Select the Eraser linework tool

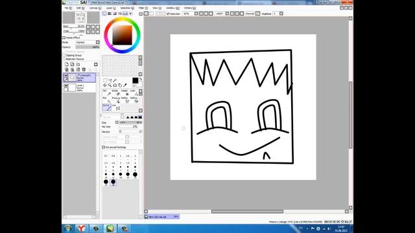[x=115, y=93]
